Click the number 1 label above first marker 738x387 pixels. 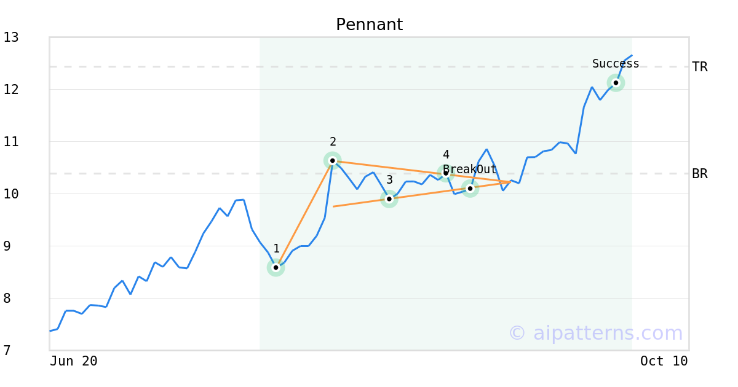(x=276, y=249)
